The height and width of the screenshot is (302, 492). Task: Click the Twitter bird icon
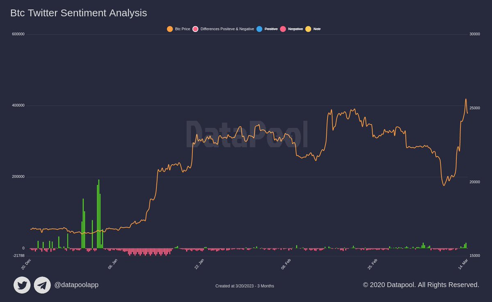(22, 285)
